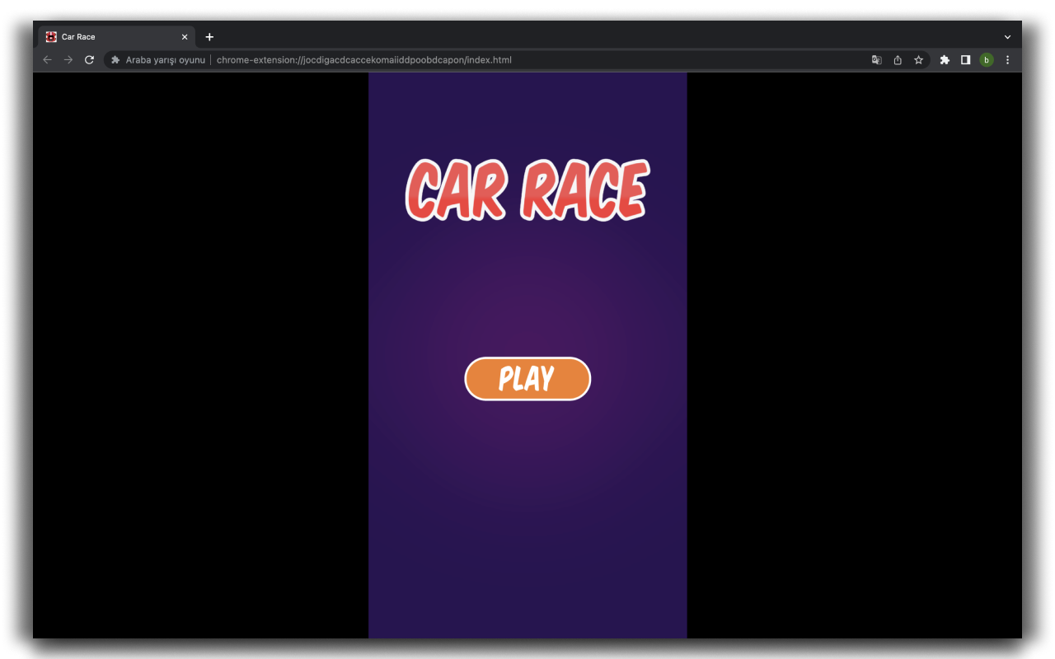Click the chrome-extension URL in the address bar
Screen dimensions: 1055x659
click(363, 59)
